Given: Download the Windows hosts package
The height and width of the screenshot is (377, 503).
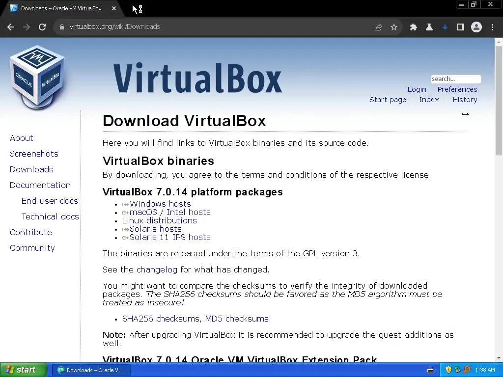Looking at the screenshot, I should click(x=160, y=204).
